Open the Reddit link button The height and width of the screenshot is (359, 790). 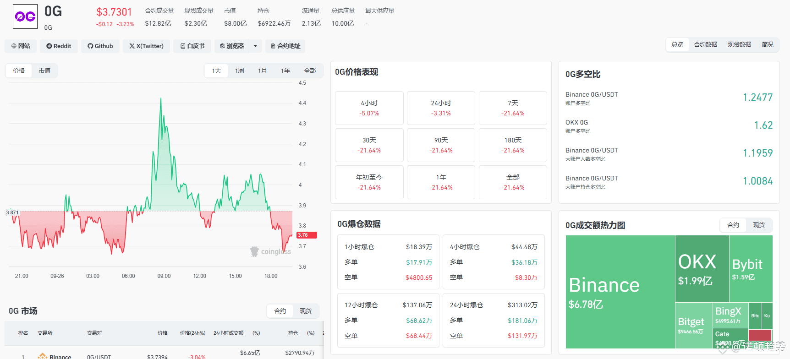click(59, 46)
